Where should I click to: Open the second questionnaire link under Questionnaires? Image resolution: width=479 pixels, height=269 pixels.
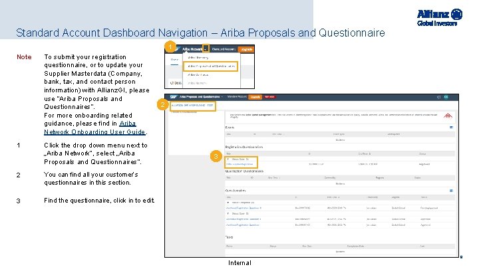pyautogui.click(x=243, y=219)
